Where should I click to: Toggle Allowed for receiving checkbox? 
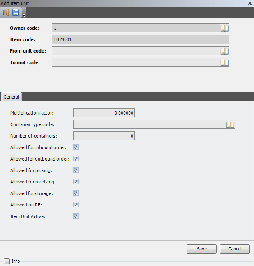pyautogui.click(x=76, y=182)
